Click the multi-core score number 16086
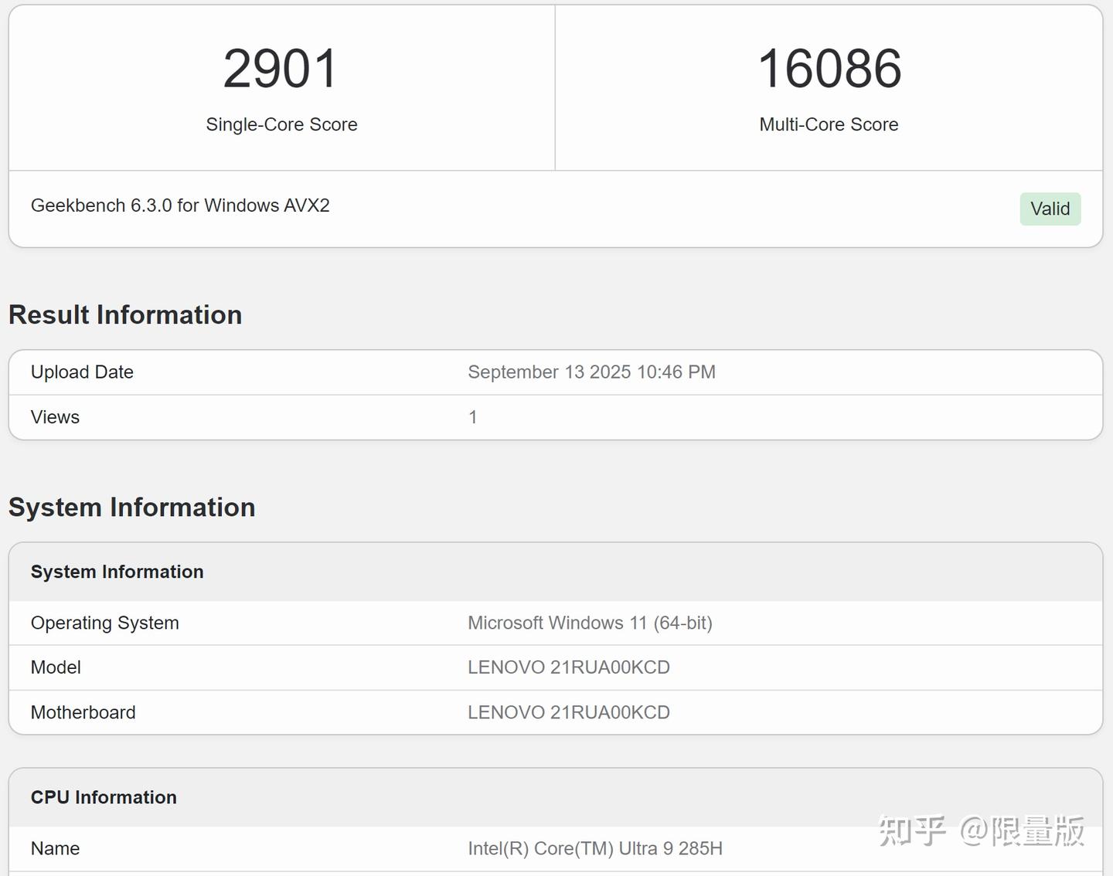1113x876 pixels. (829, 69)
